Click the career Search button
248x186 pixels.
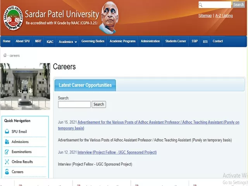(99, 104)
